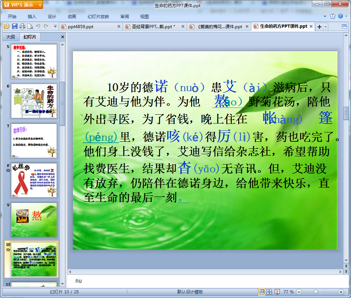Go to next slide double-arrow button

coord(346,271)
